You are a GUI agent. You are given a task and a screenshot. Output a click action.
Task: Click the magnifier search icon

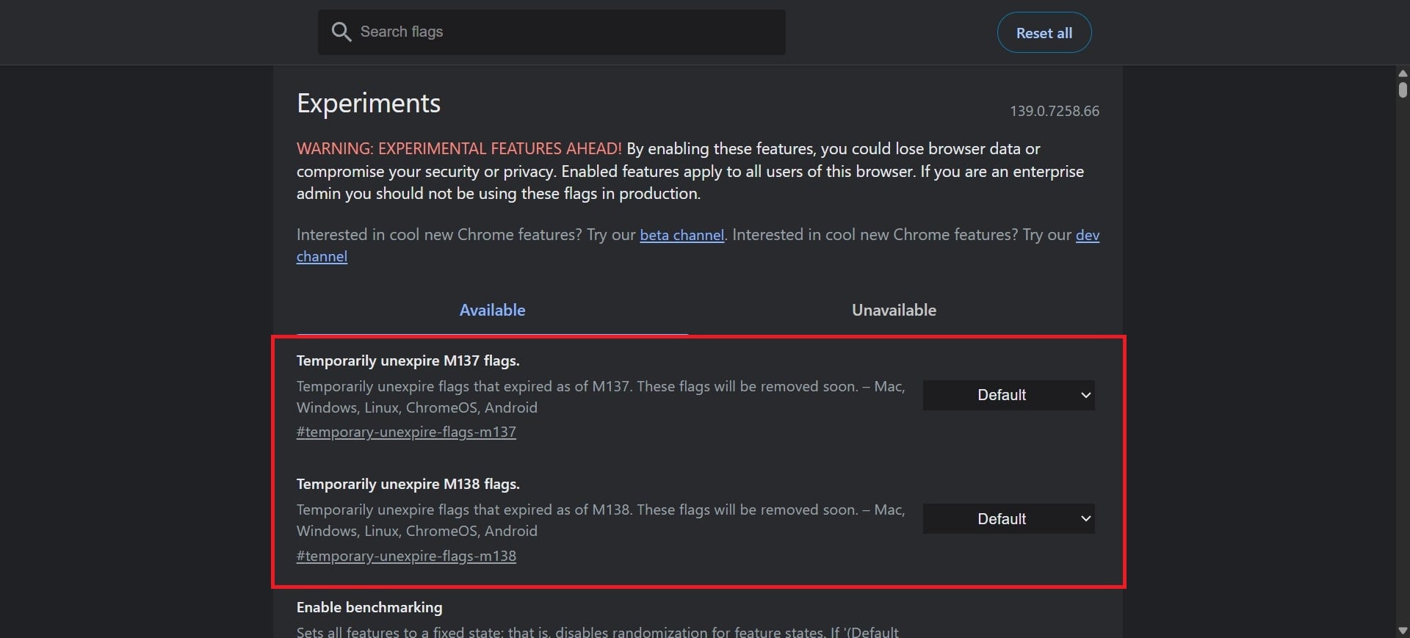(x=341, y=32)
